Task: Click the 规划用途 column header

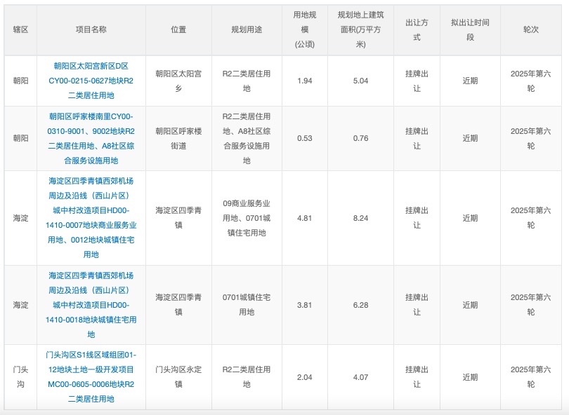Action: (x=247, y=29)
